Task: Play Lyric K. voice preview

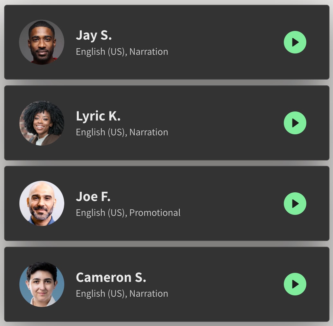Action: [295, 123]
